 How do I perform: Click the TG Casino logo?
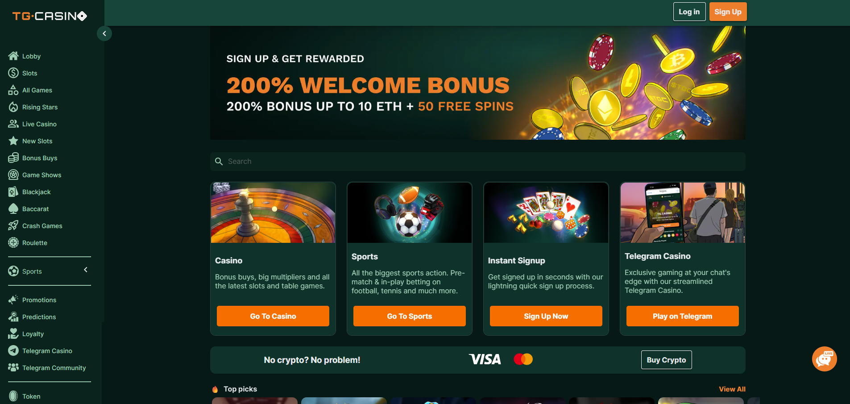point(50,16)
